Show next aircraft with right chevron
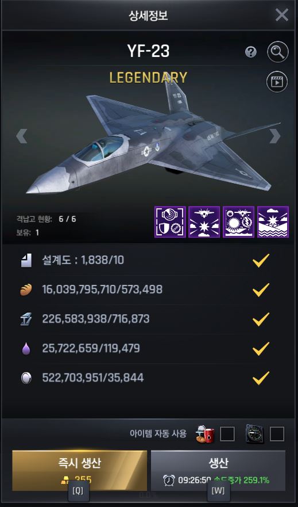The image size is (298, 507). [x=275, y=136]
